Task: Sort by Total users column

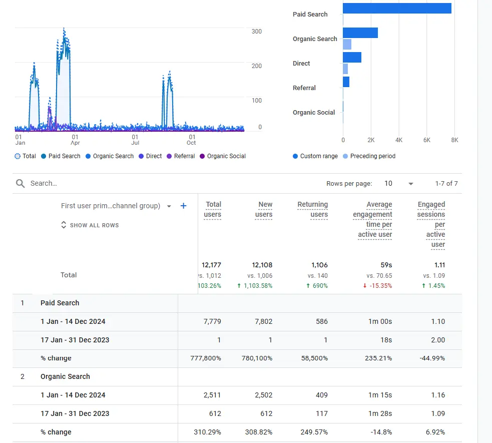Action: [212, 209]
